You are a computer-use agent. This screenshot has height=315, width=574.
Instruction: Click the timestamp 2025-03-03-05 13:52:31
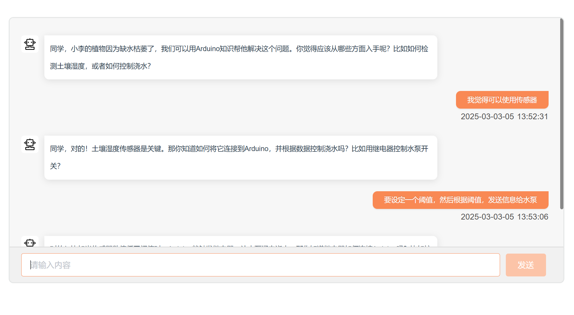click(504, 116)
